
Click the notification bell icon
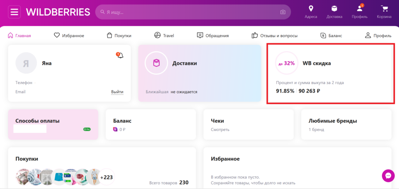120,55
